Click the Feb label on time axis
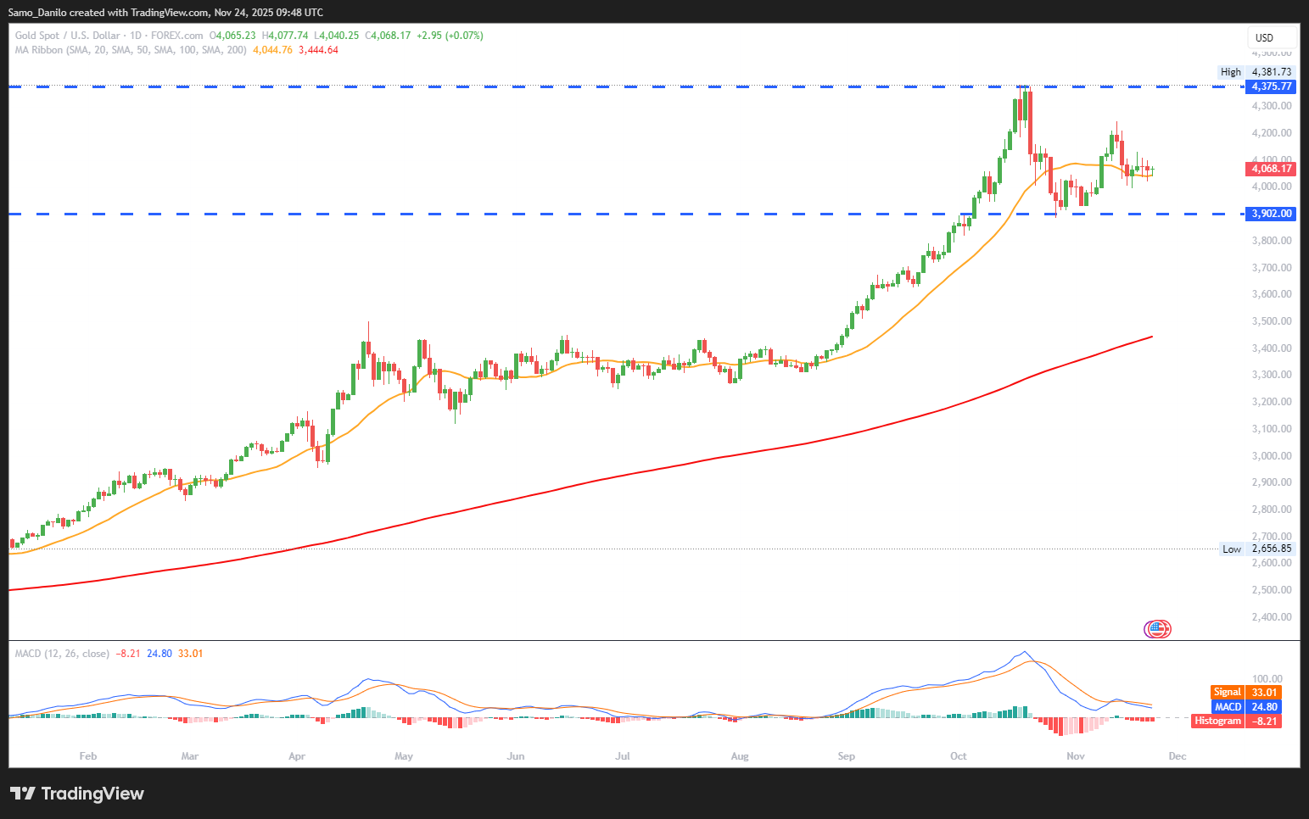The image size is (1309, 819). tap(87, 755)
